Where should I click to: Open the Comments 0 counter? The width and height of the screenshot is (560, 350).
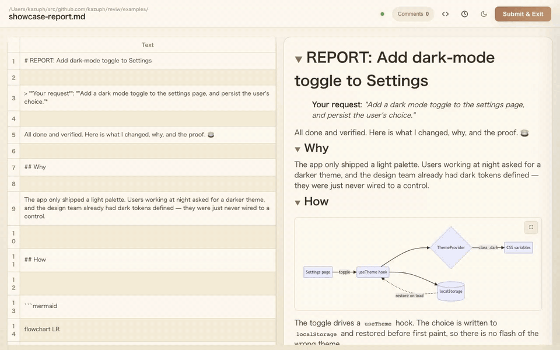(413, 14)
